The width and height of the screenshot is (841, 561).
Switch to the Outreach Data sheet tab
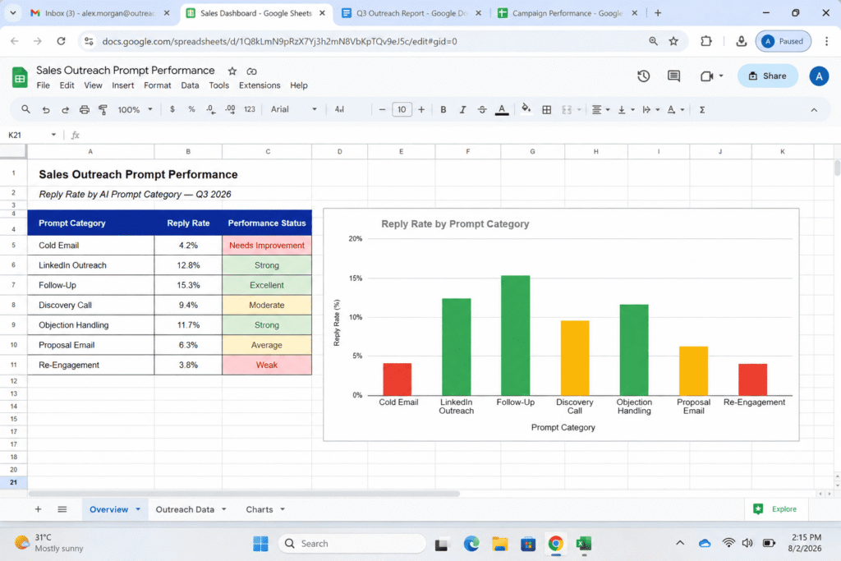(185, 509)
